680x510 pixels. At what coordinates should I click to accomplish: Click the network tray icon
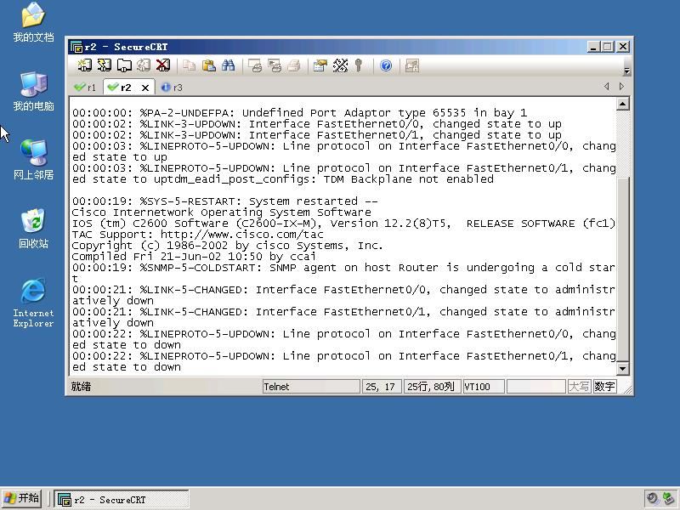point(670,498)
